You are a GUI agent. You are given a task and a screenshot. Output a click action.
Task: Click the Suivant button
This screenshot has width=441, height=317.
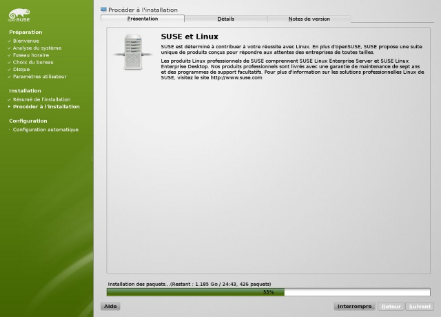419,306
